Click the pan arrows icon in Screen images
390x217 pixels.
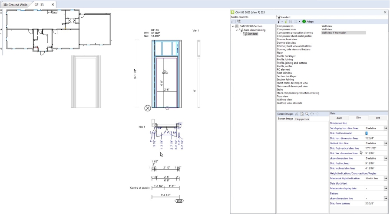[312, 113]
